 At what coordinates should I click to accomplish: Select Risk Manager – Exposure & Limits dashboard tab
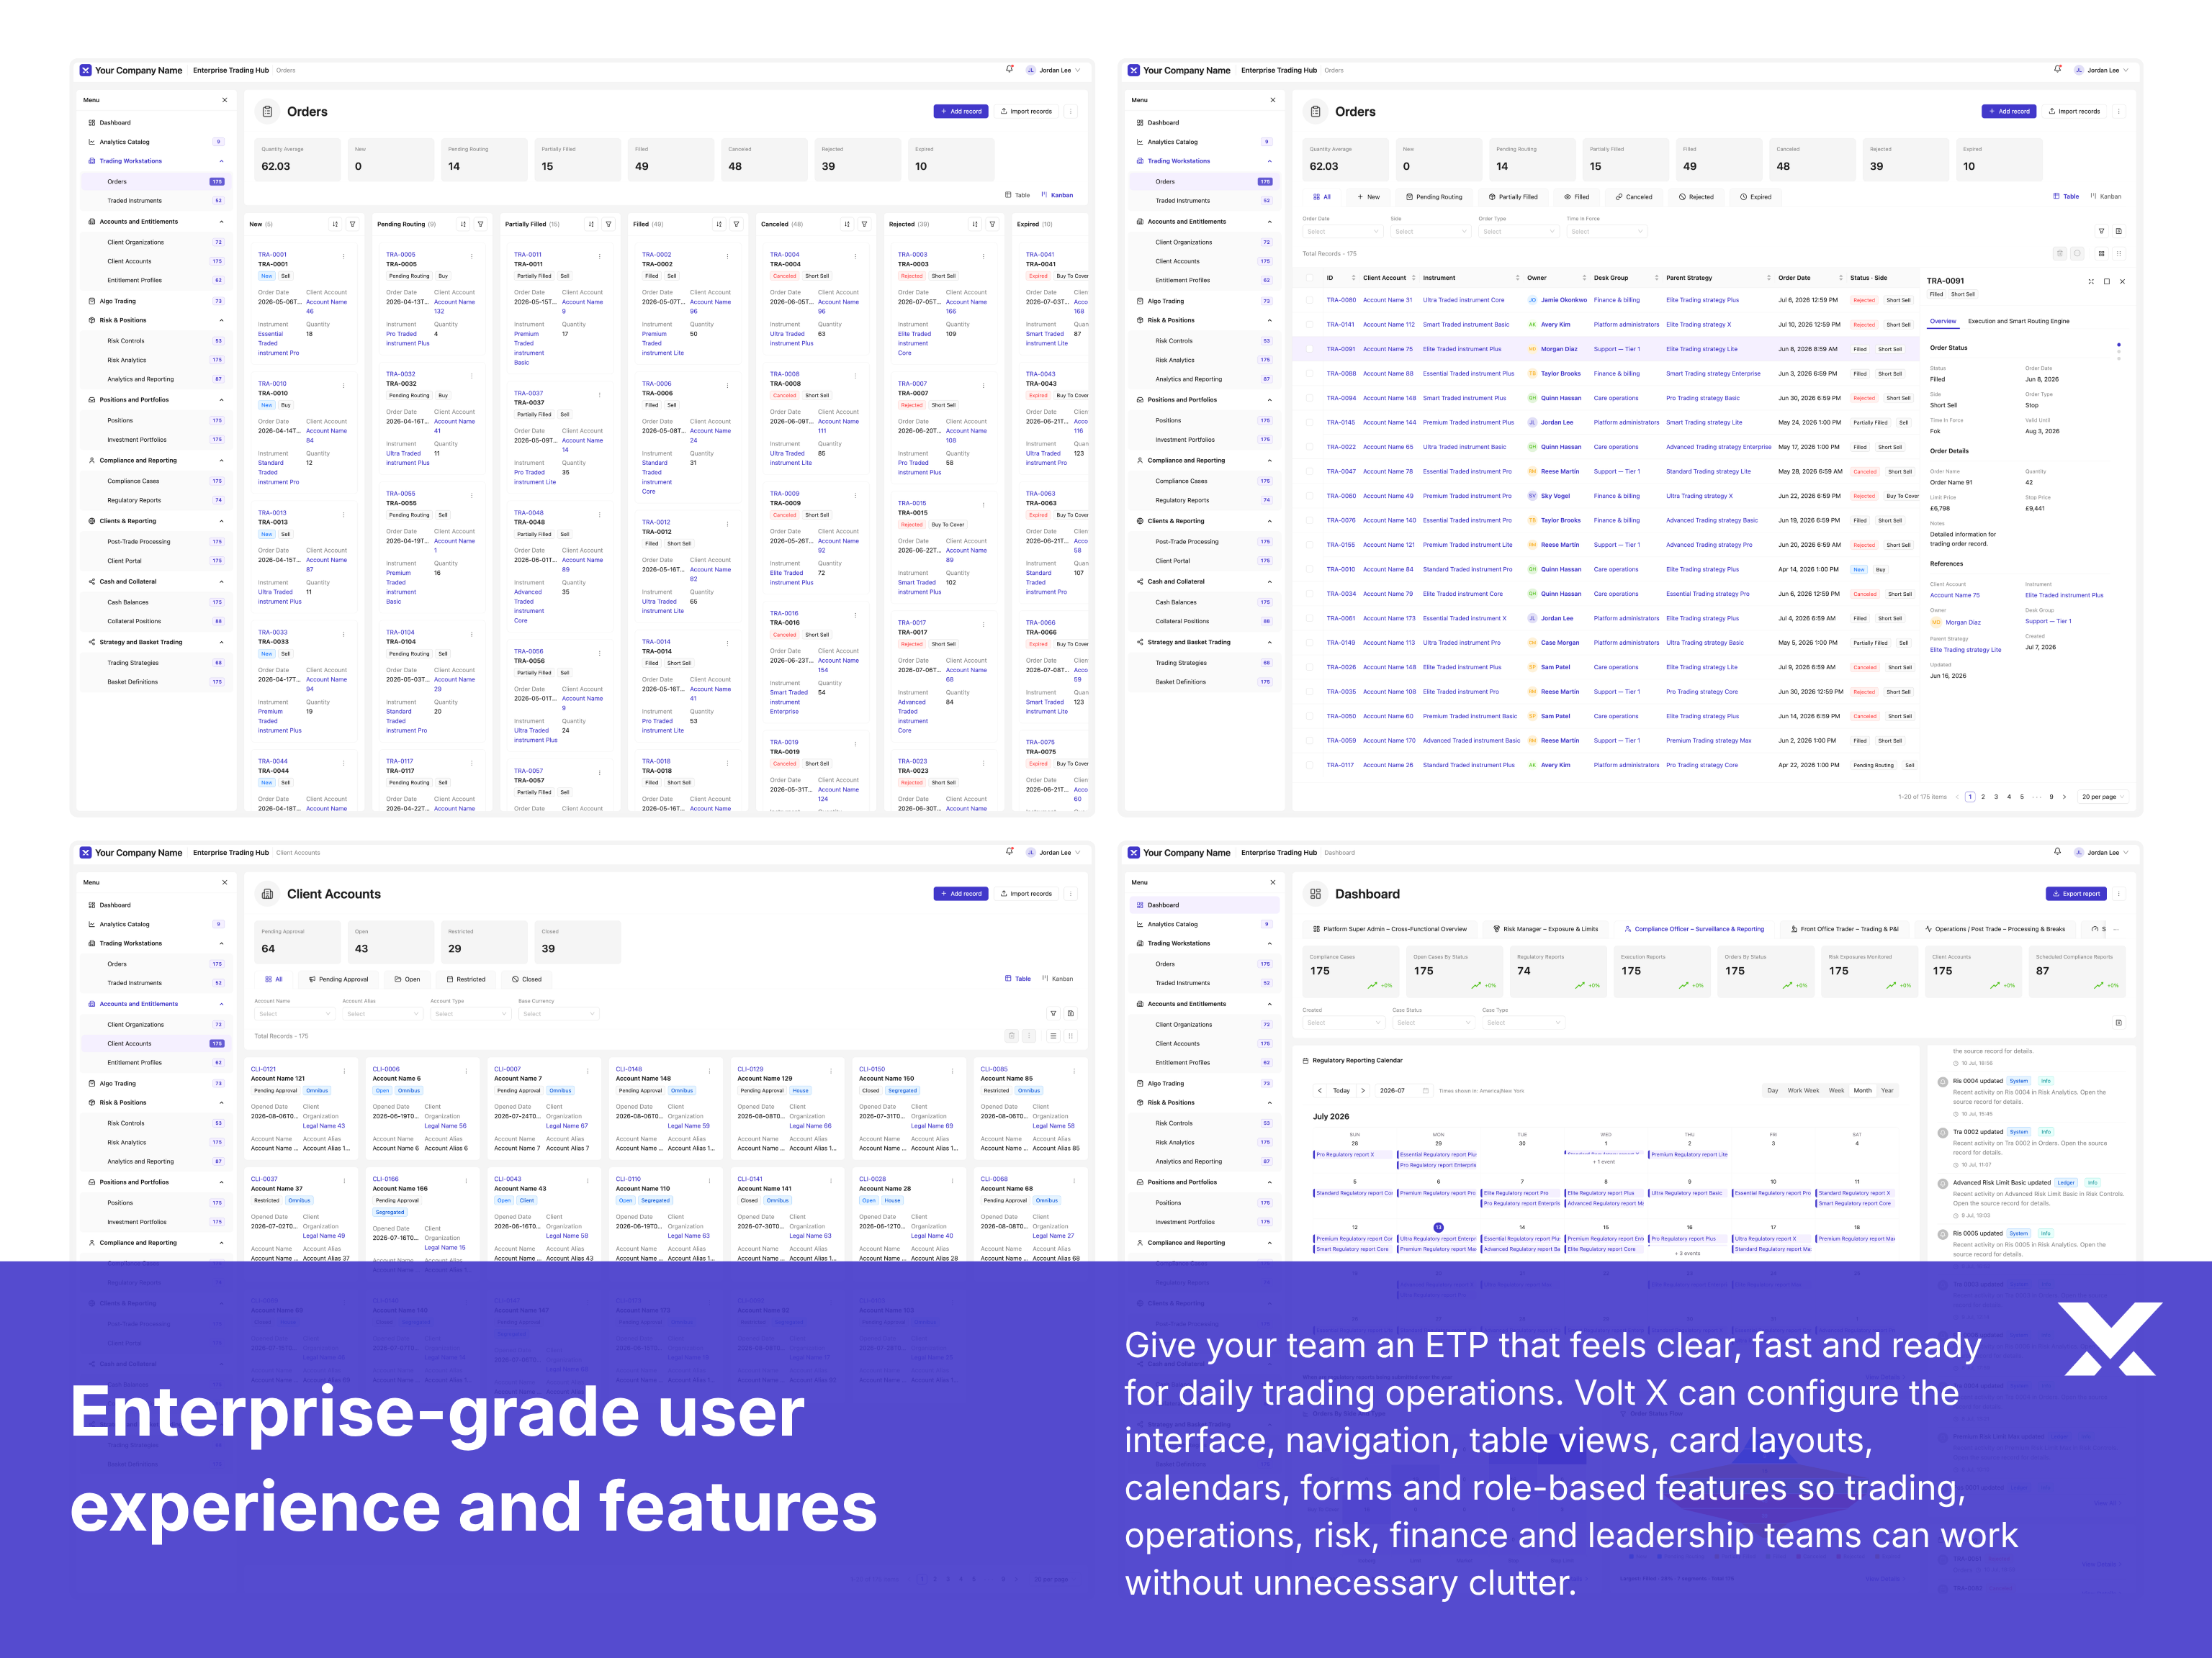click(1545, 930)
